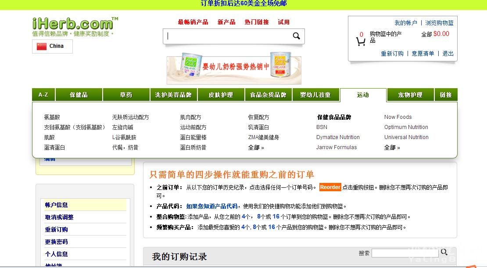This screenshot has width=487, height=268.
Task: Open the 草药 navigation tab
Action: pos(126,95)
